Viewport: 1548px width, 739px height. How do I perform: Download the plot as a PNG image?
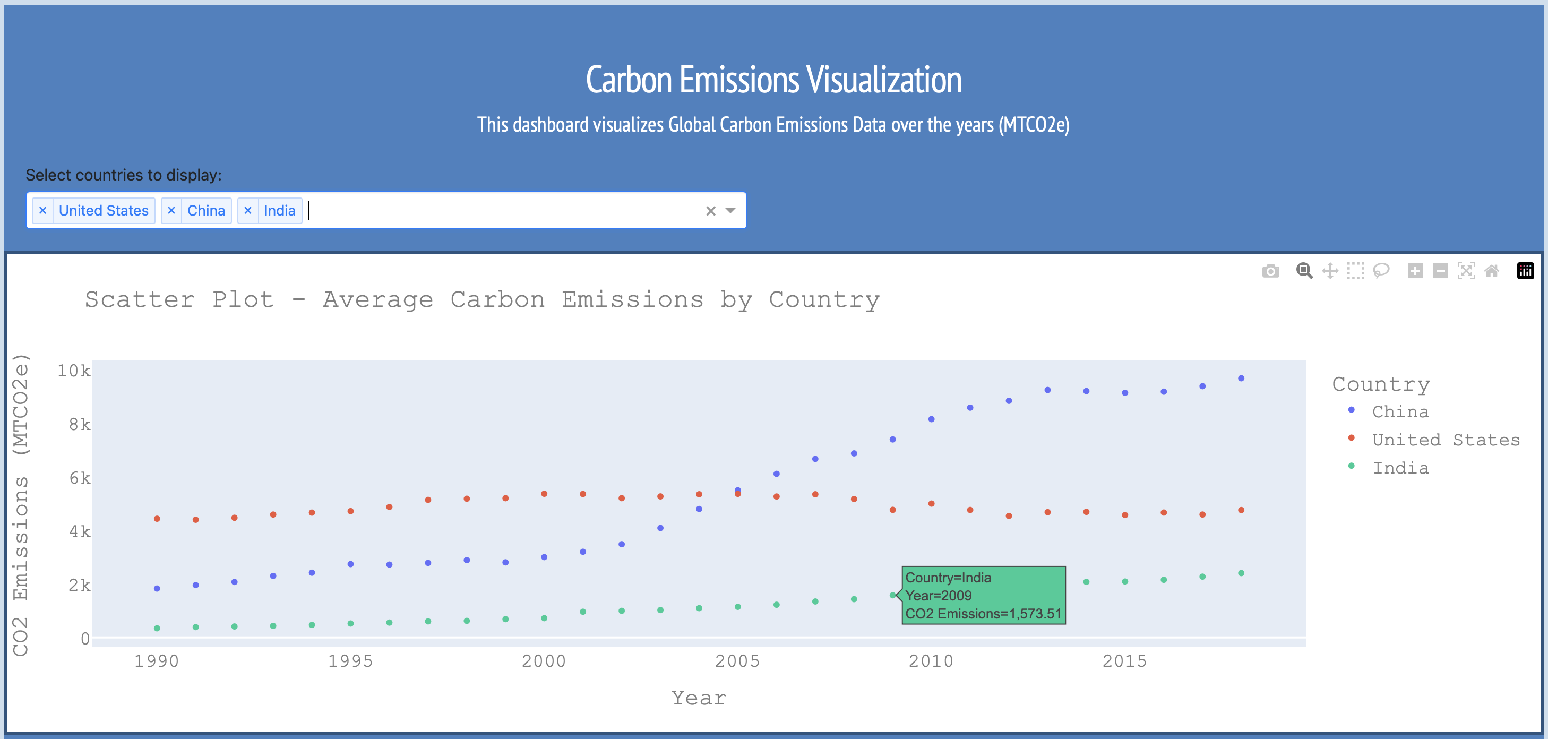(x=1270, y=270)
